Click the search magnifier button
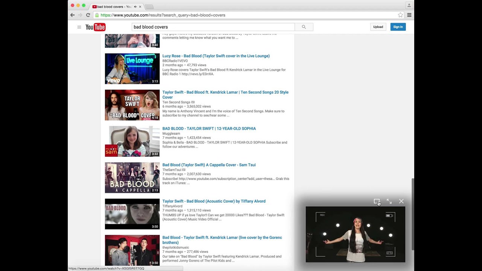482x271 pixels. tap(304, 27)
